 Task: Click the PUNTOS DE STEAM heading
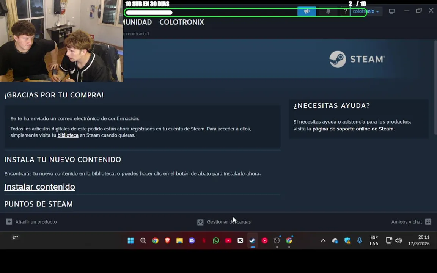click(x=38, y=204)
